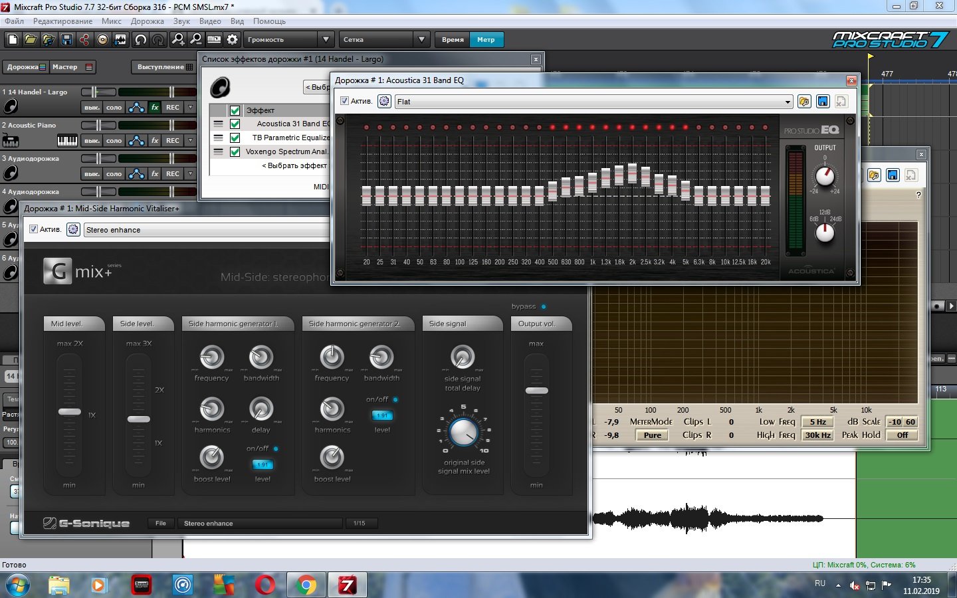Open the Микс menu
Image resolution: width=957 pixels, height=598 pixels.
tap(112, 21)
